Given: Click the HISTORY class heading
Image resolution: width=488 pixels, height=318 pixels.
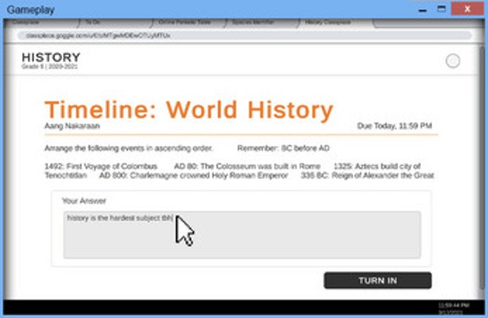Looking at the screenshot, I should click(51, 57).
